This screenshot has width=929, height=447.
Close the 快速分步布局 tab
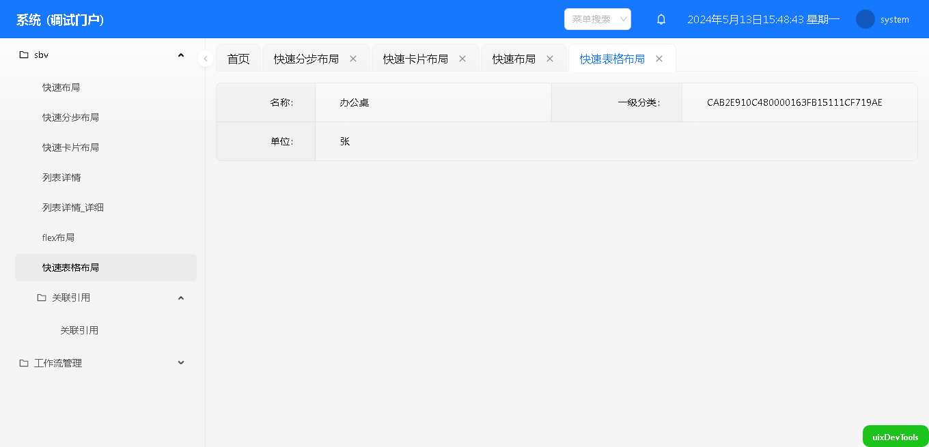353,59
